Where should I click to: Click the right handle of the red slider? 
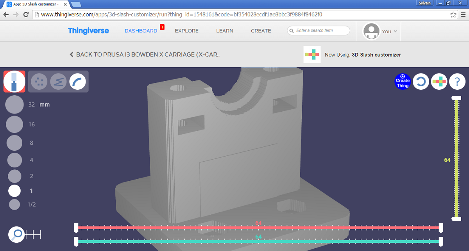point(441,228)
